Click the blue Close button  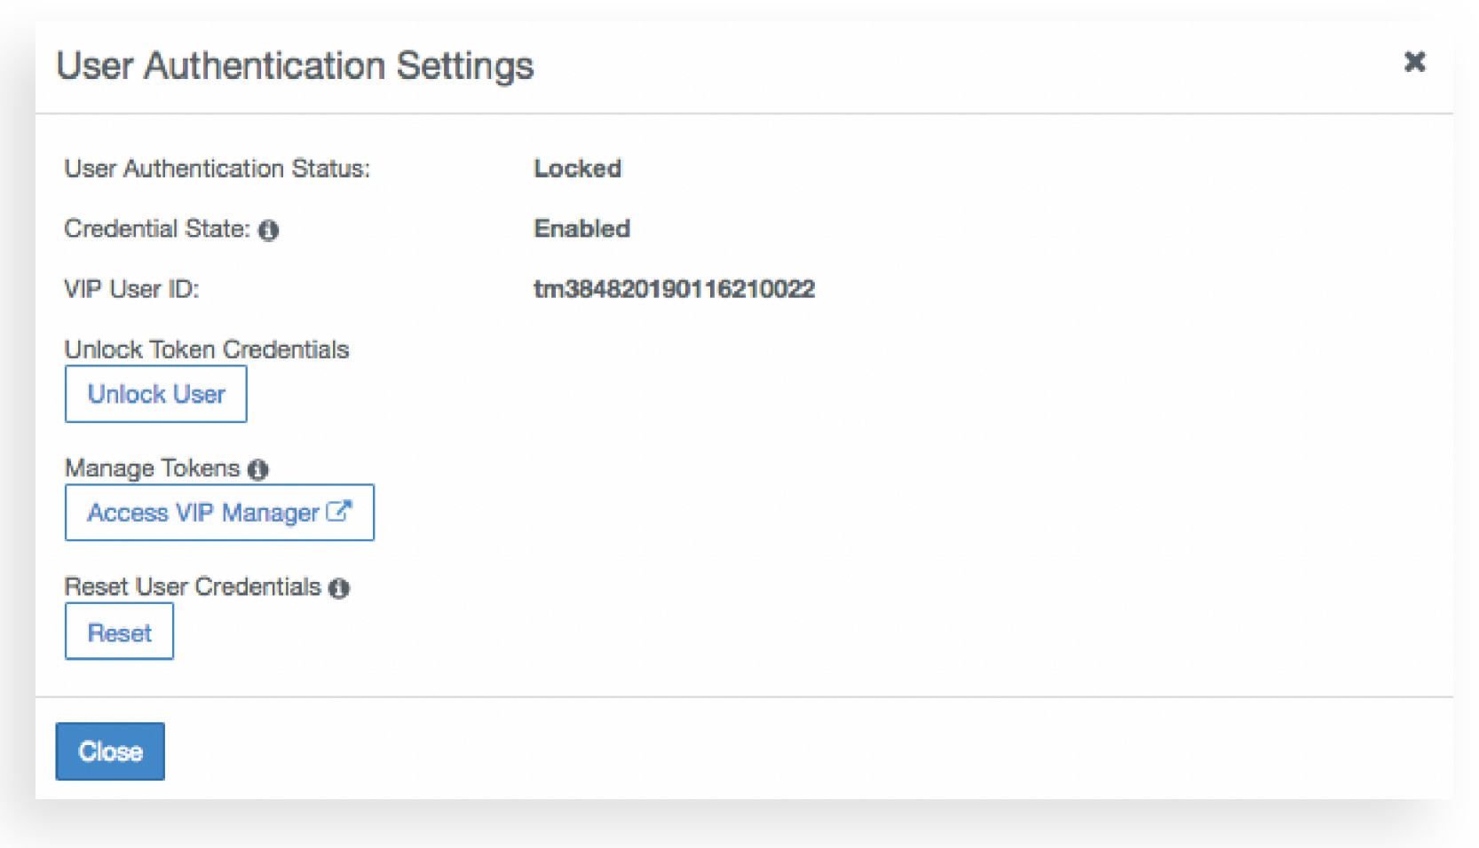(110, 751)
